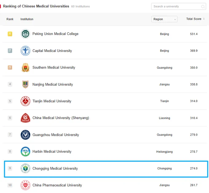
Task: Click the 350.0 total score
Action: click(x=194, y=68)
